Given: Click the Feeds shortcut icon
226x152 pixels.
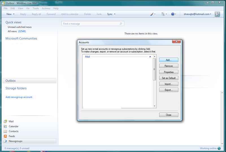Looking at the screenshot, I should pos(5,136).
